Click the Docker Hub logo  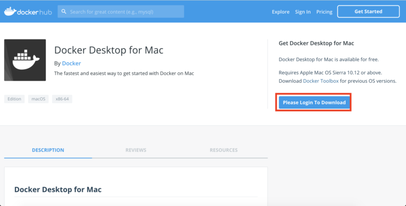point(28,11)
